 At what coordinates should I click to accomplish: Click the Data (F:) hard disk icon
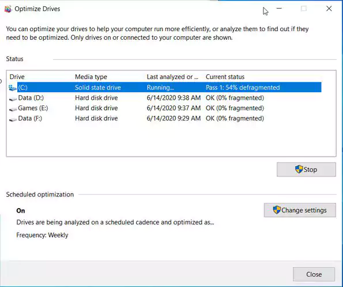click(x=13, y=119)
